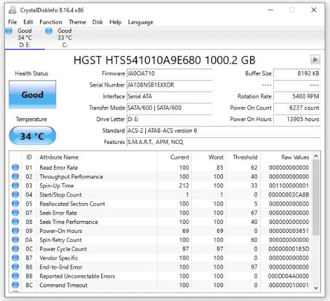
Task: Click the Attribute Name column header
Action: click(97, 157)
